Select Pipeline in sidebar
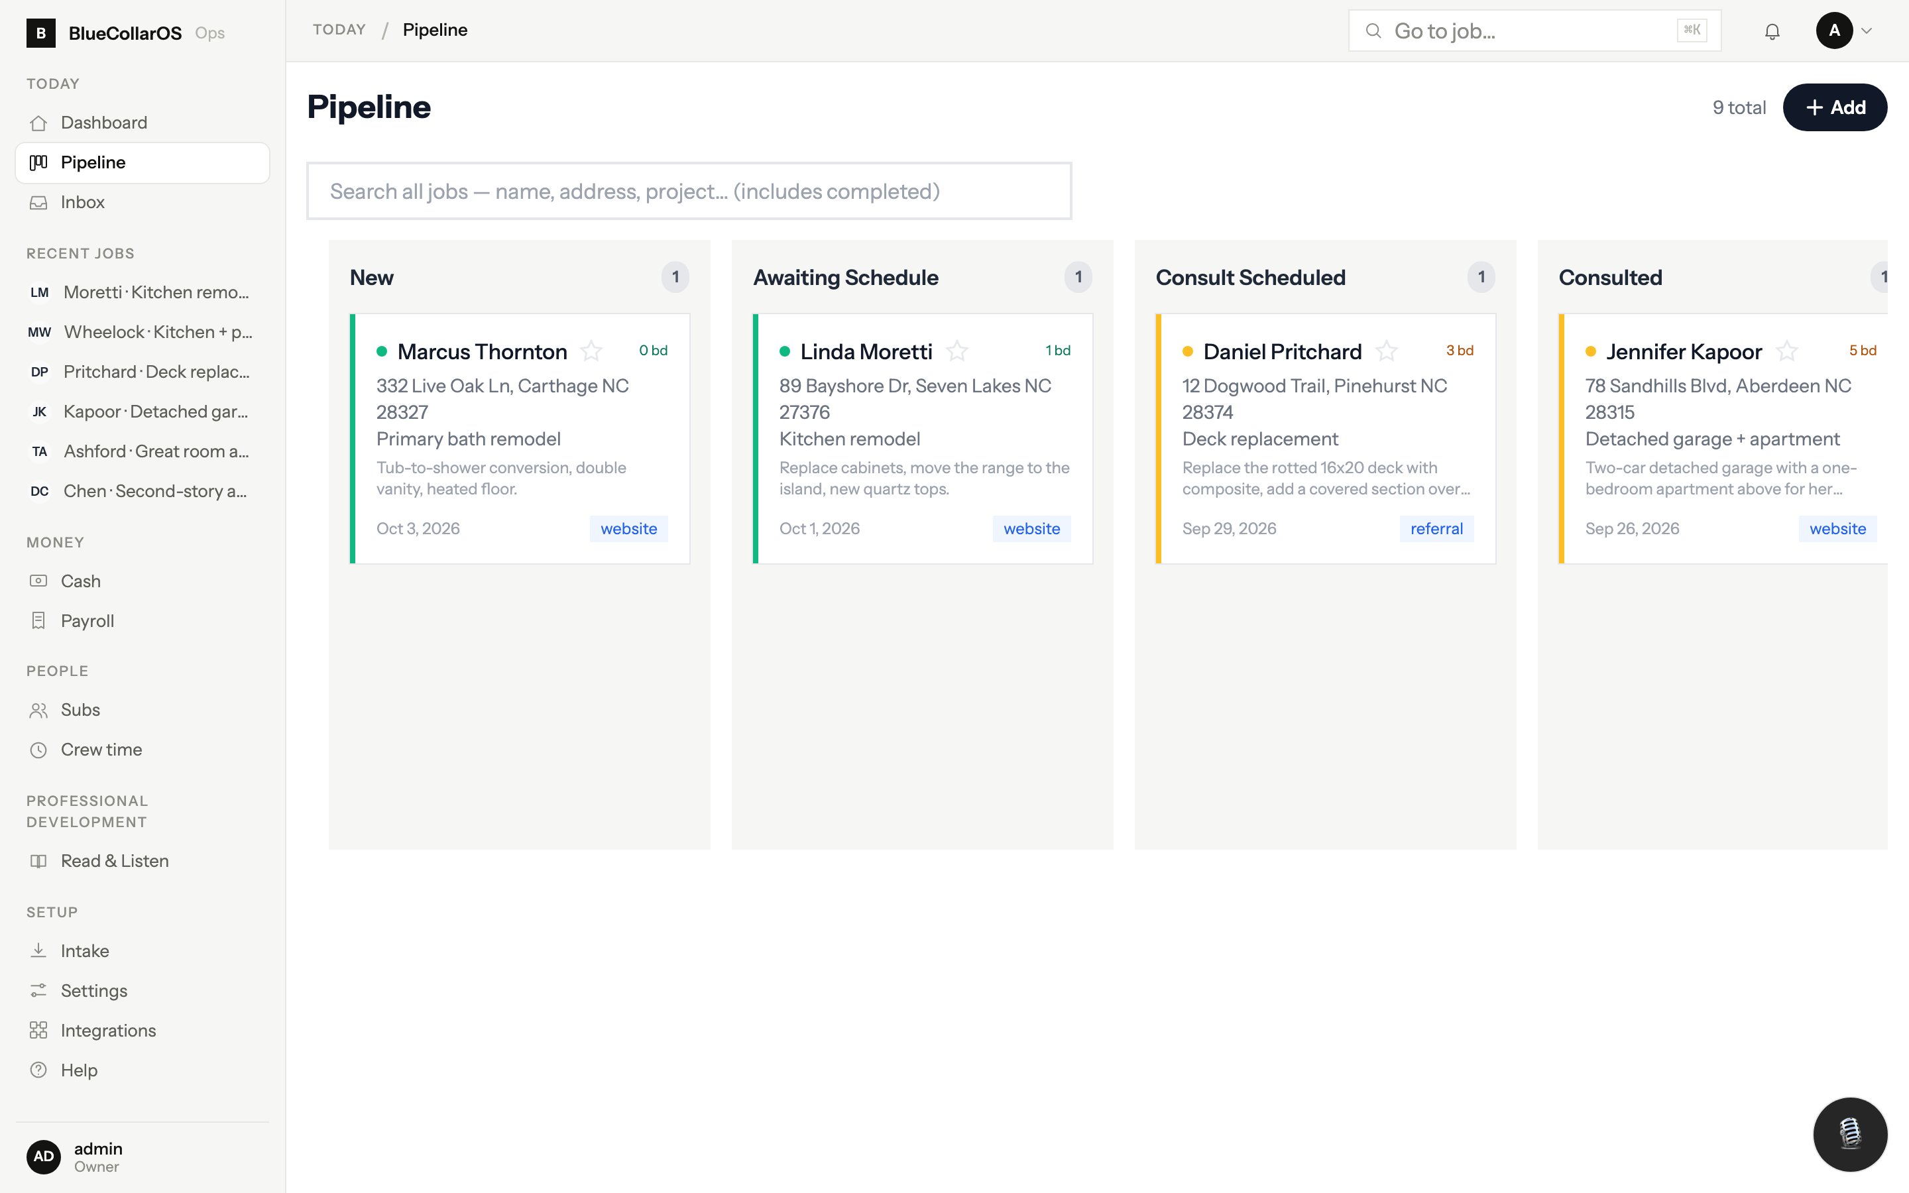The height and width of the screenshot is (1193, 1909). pos(142,162)
